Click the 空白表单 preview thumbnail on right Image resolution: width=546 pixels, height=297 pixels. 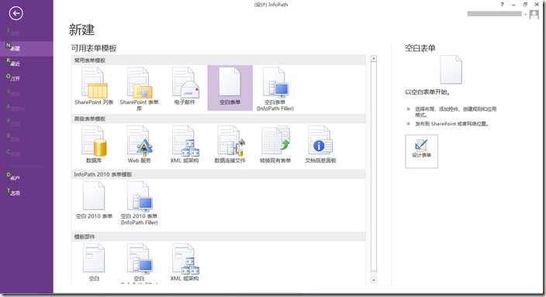[451, 70]
